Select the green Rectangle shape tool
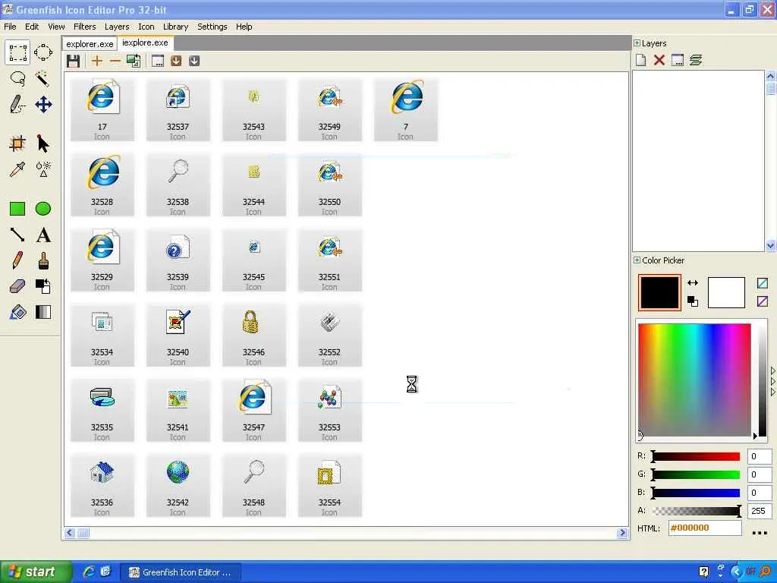The height and width of the screenshot is (583, 777). (17, 209)
